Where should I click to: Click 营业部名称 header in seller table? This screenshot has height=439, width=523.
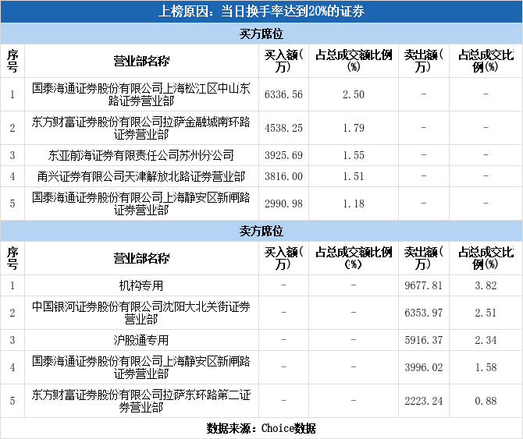[x=141, y=258]
